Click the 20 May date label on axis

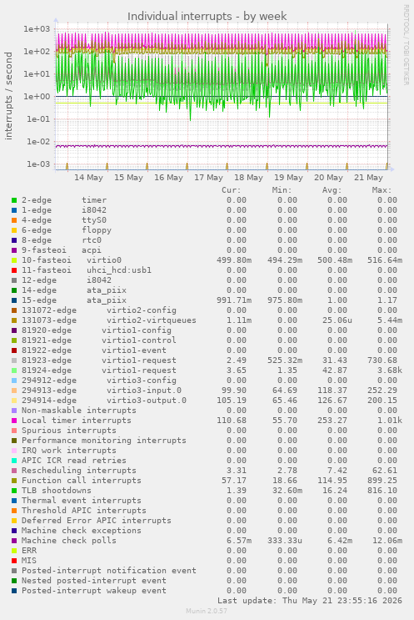point(328,178)
